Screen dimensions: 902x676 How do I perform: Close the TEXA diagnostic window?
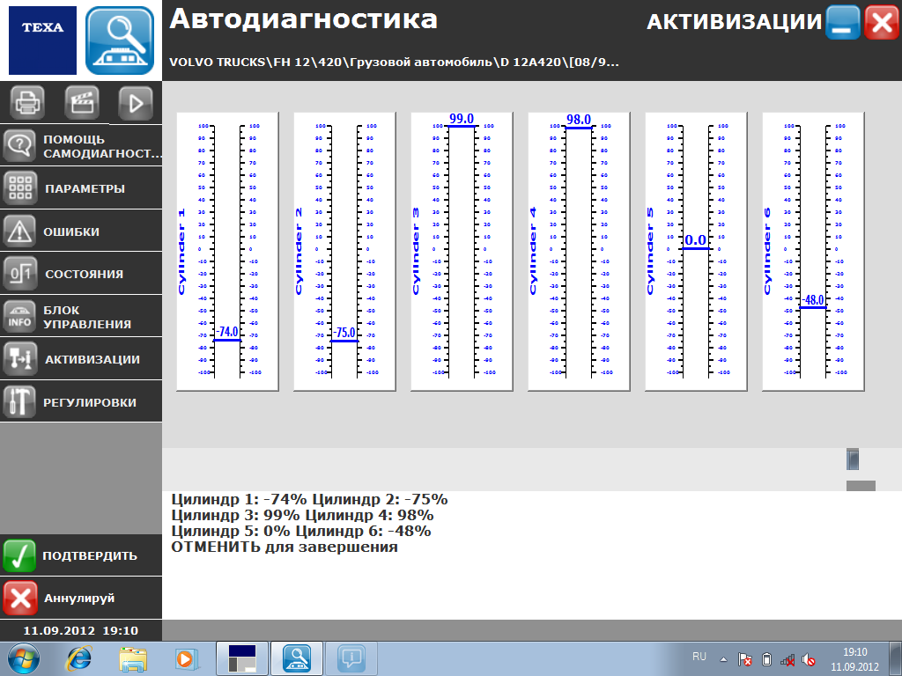tap(882, 22)
